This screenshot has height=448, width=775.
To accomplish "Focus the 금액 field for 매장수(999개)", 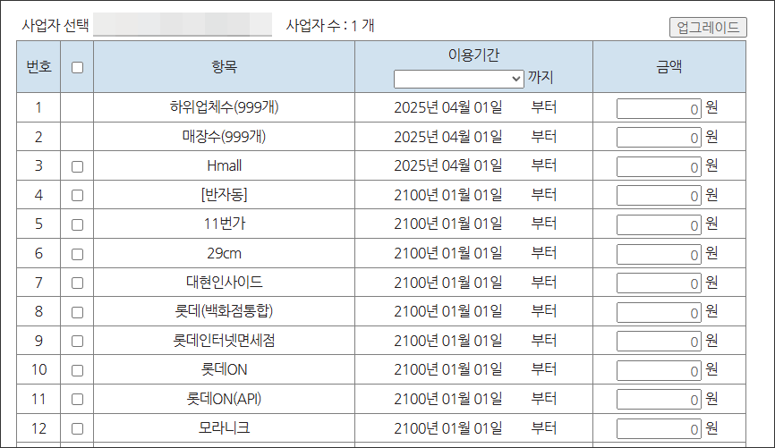I will 659,138.
